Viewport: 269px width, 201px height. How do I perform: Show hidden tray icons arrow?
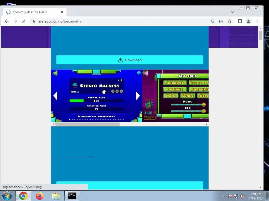(223, 196)
